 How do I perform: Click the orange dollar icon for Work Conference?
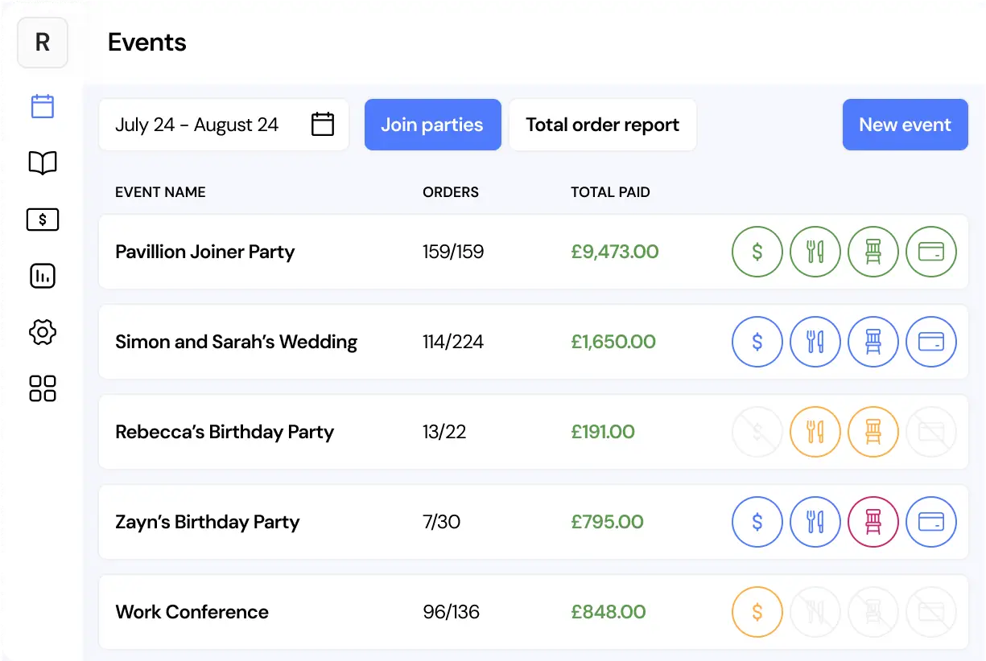pos(757,612)
